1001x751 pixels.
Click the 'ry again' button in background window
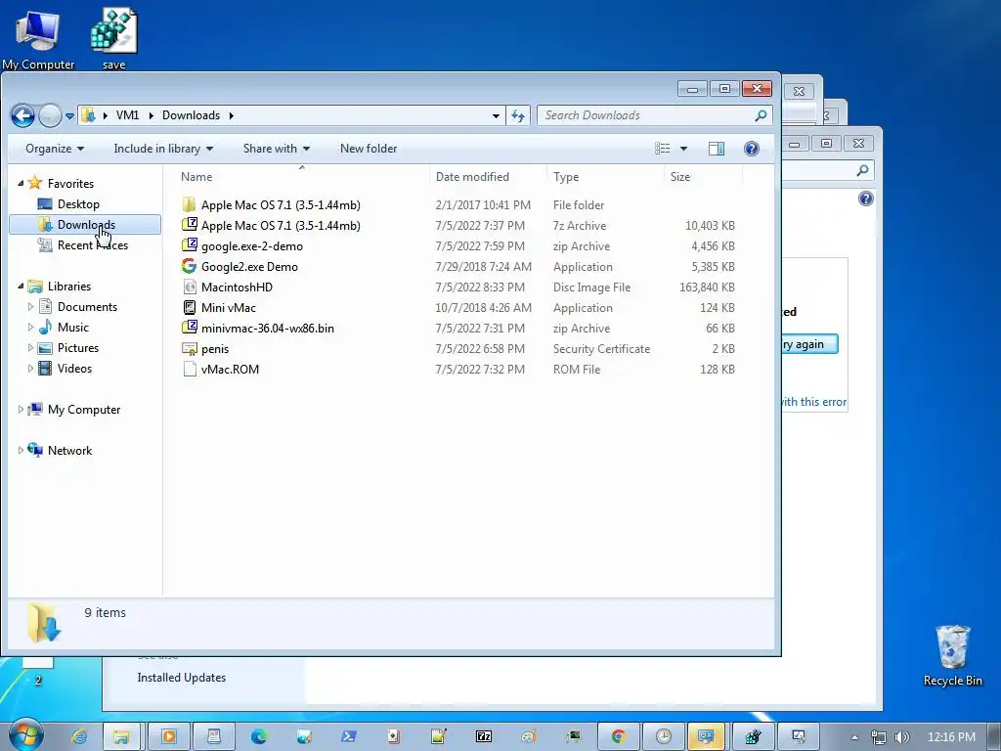click(x=809, y=344)
